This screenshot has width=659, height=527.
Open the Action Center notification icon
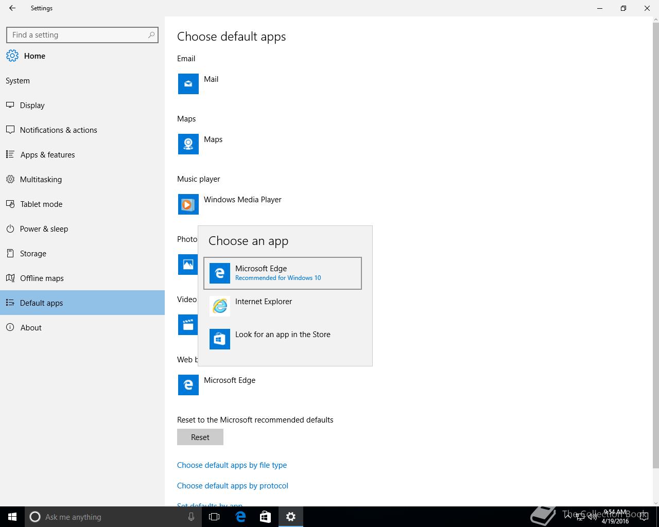[644, 517]
